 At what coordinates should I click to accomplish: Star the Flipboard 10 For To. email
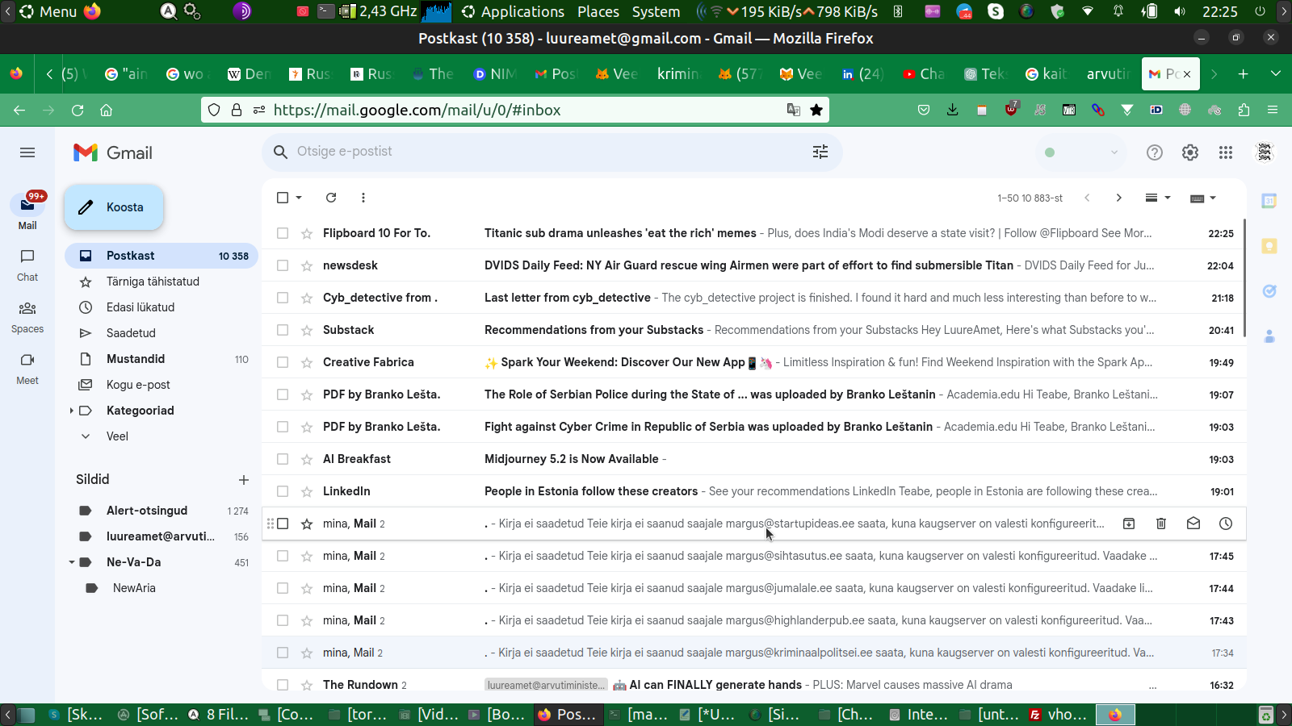[307, 233]
